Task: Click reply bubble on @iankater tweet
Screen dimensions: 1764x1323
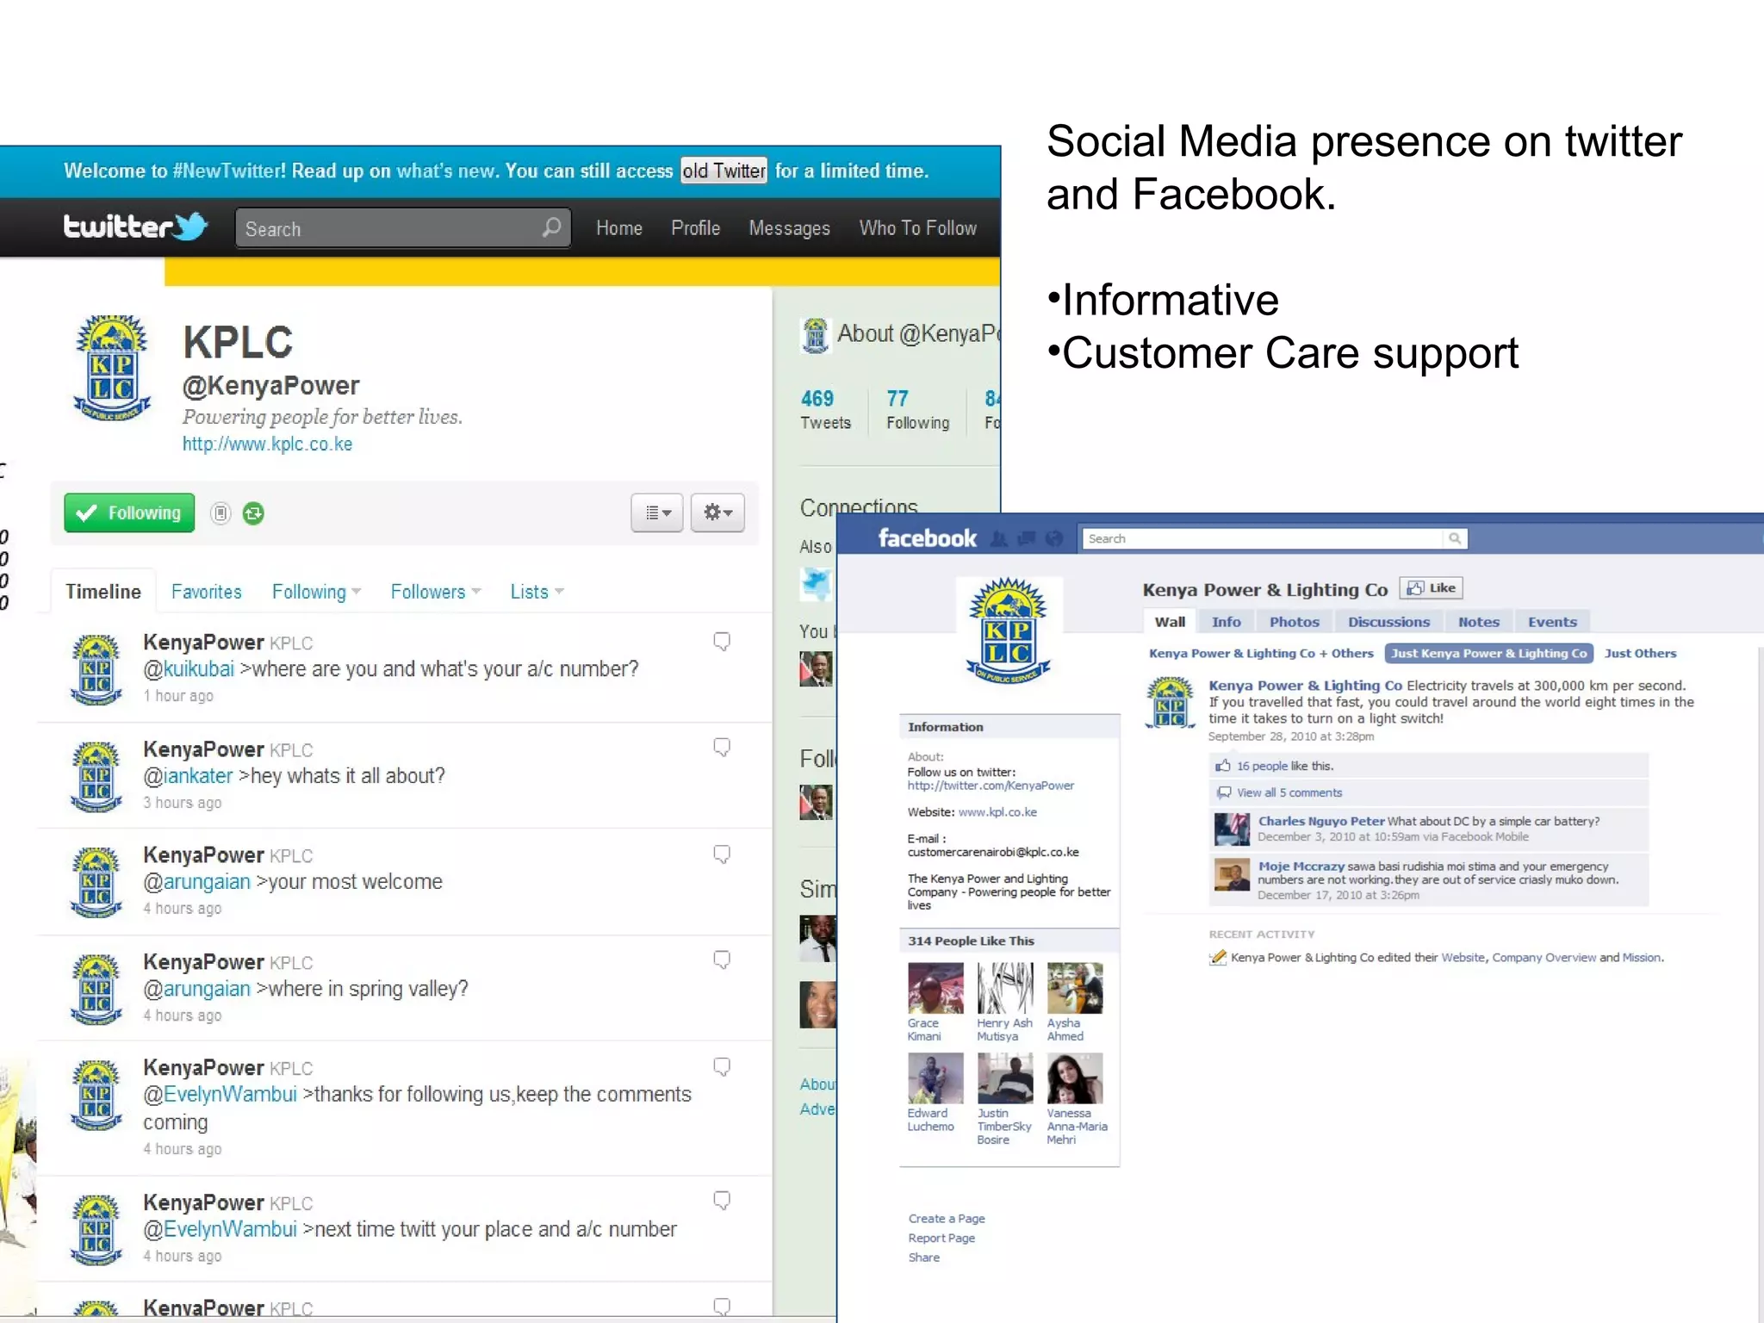Action: (722, 748)
